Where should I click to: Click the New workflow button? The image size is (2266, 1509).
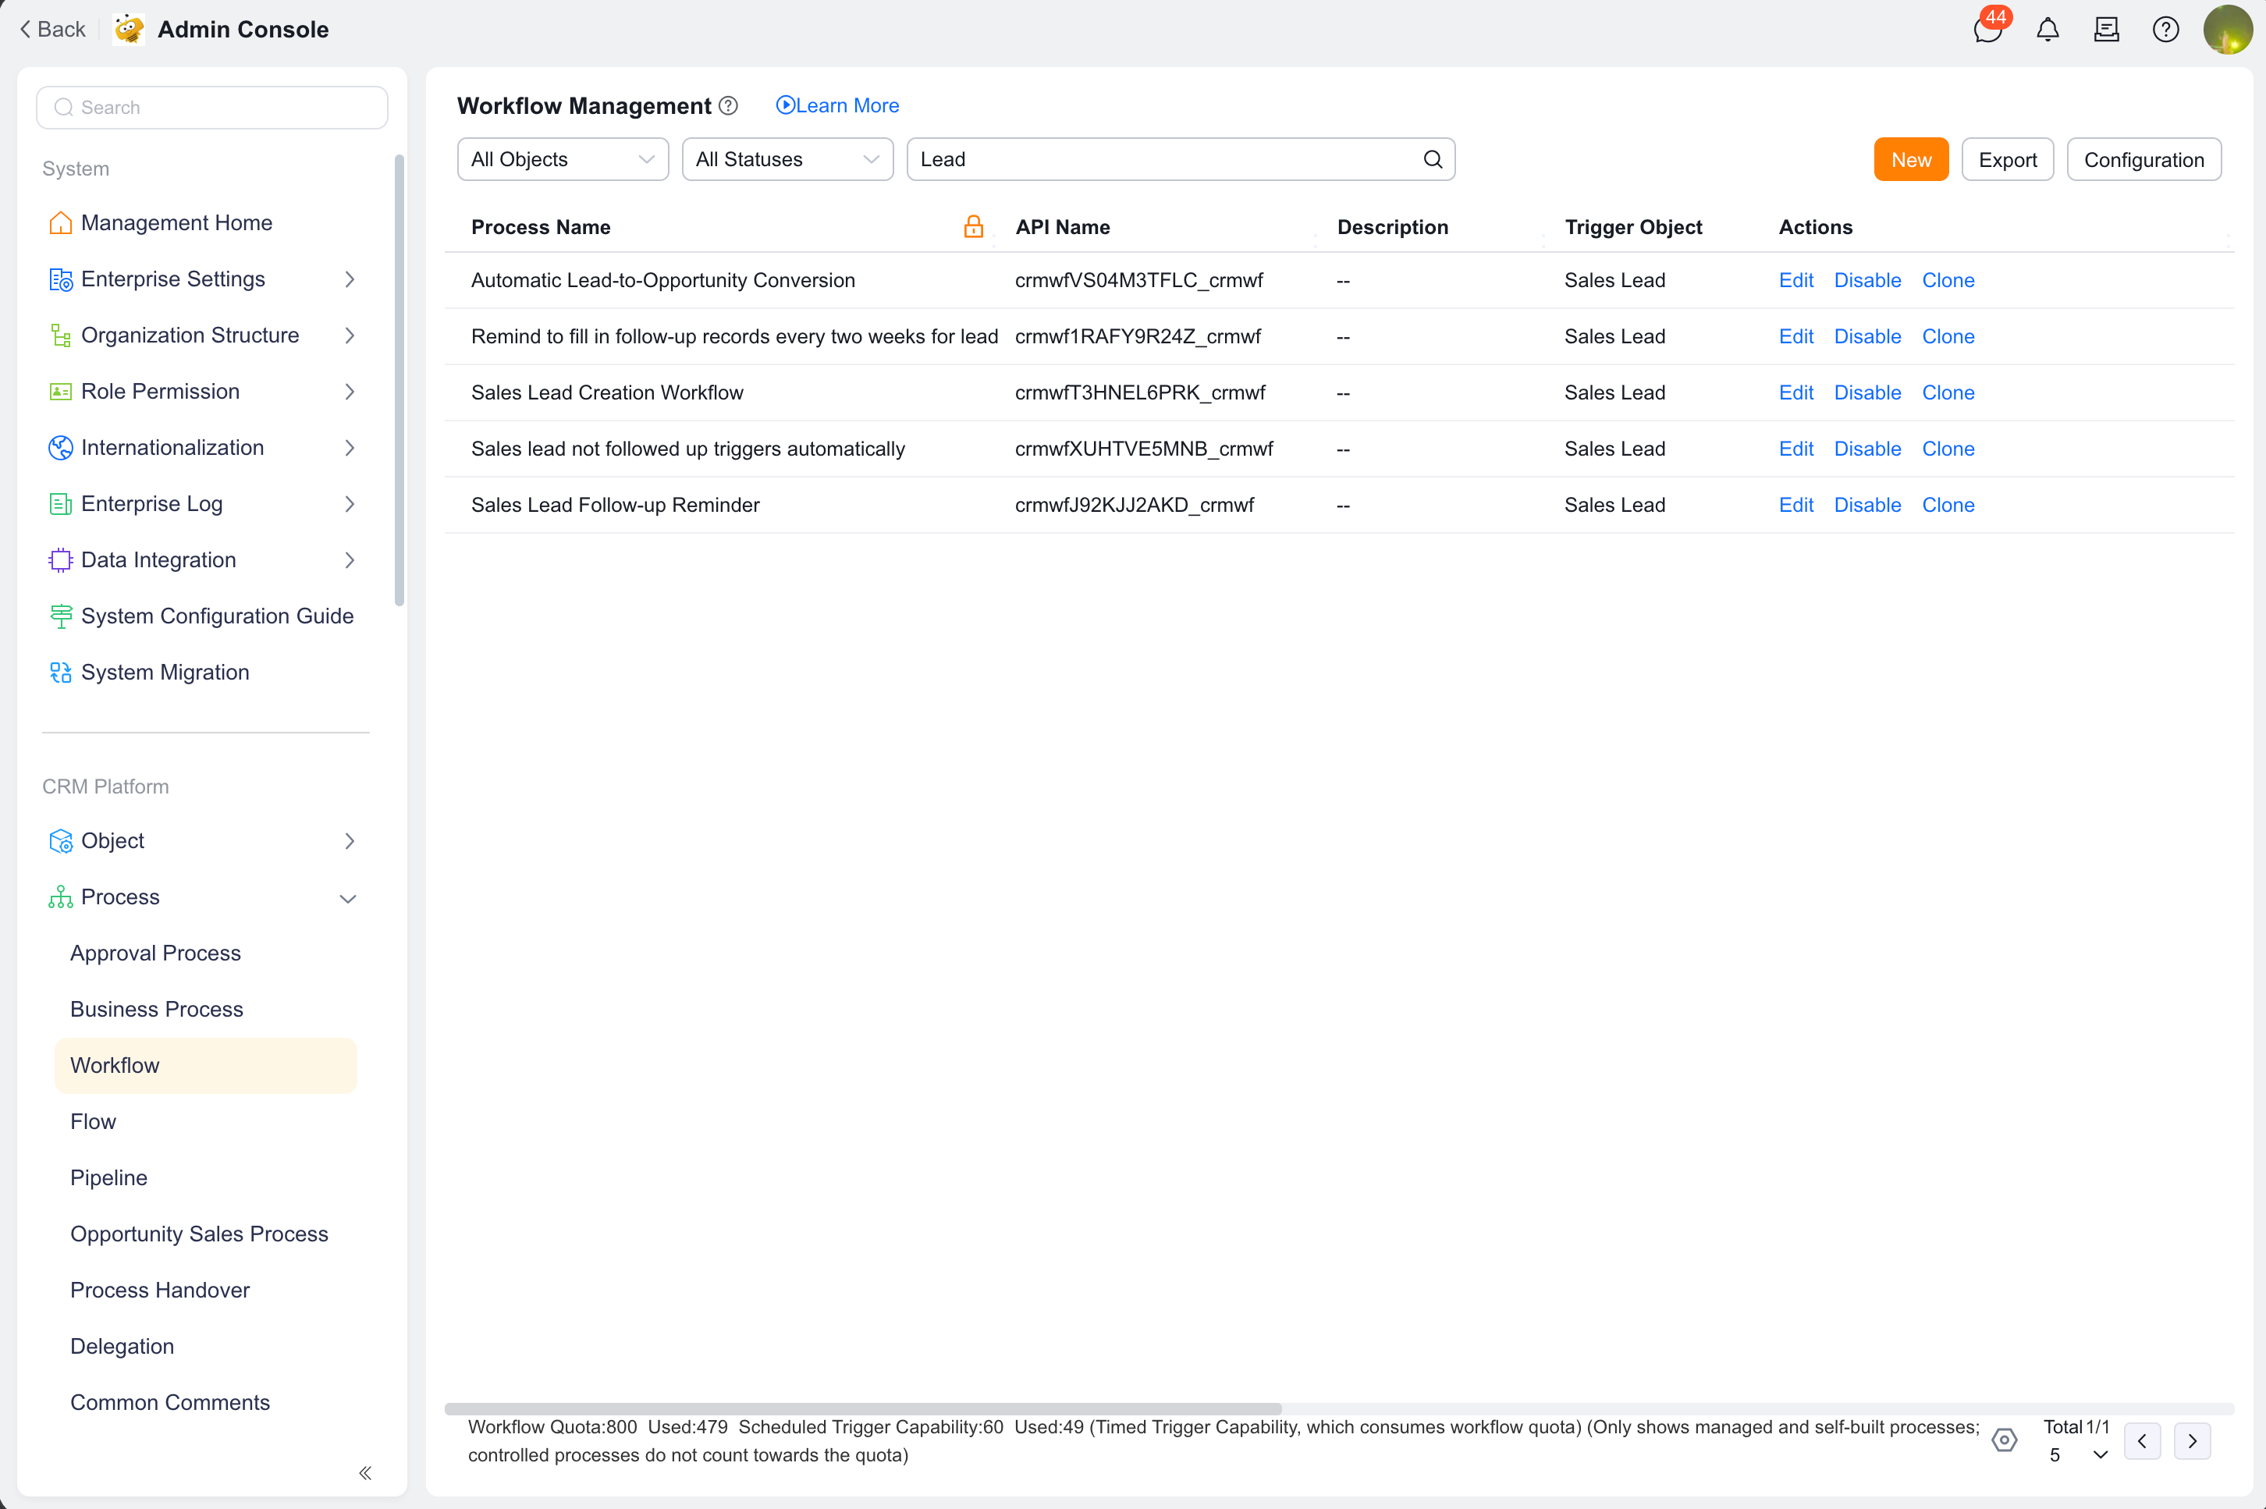tap(1911, 159)
